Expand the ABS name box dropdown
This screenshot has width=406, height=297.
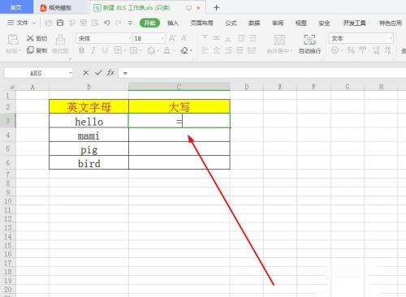point(70,73)
